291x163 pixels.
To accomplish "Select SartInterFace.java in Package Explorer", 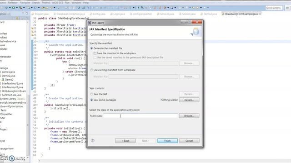I will pyautogui.click(x=11, y=95).
